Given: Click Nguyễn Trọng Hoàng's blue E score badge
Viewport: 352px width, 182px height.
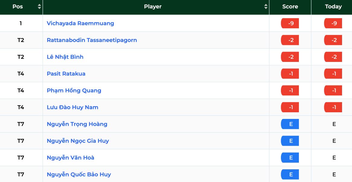Looking at the screenshot, I should tap(290, 124).
